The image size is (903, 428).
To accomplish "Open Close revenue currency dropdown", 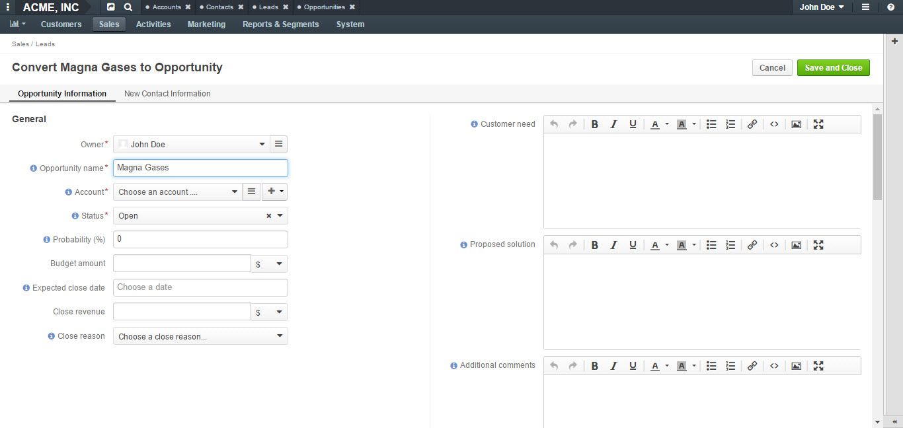I will tap(269, 312).
